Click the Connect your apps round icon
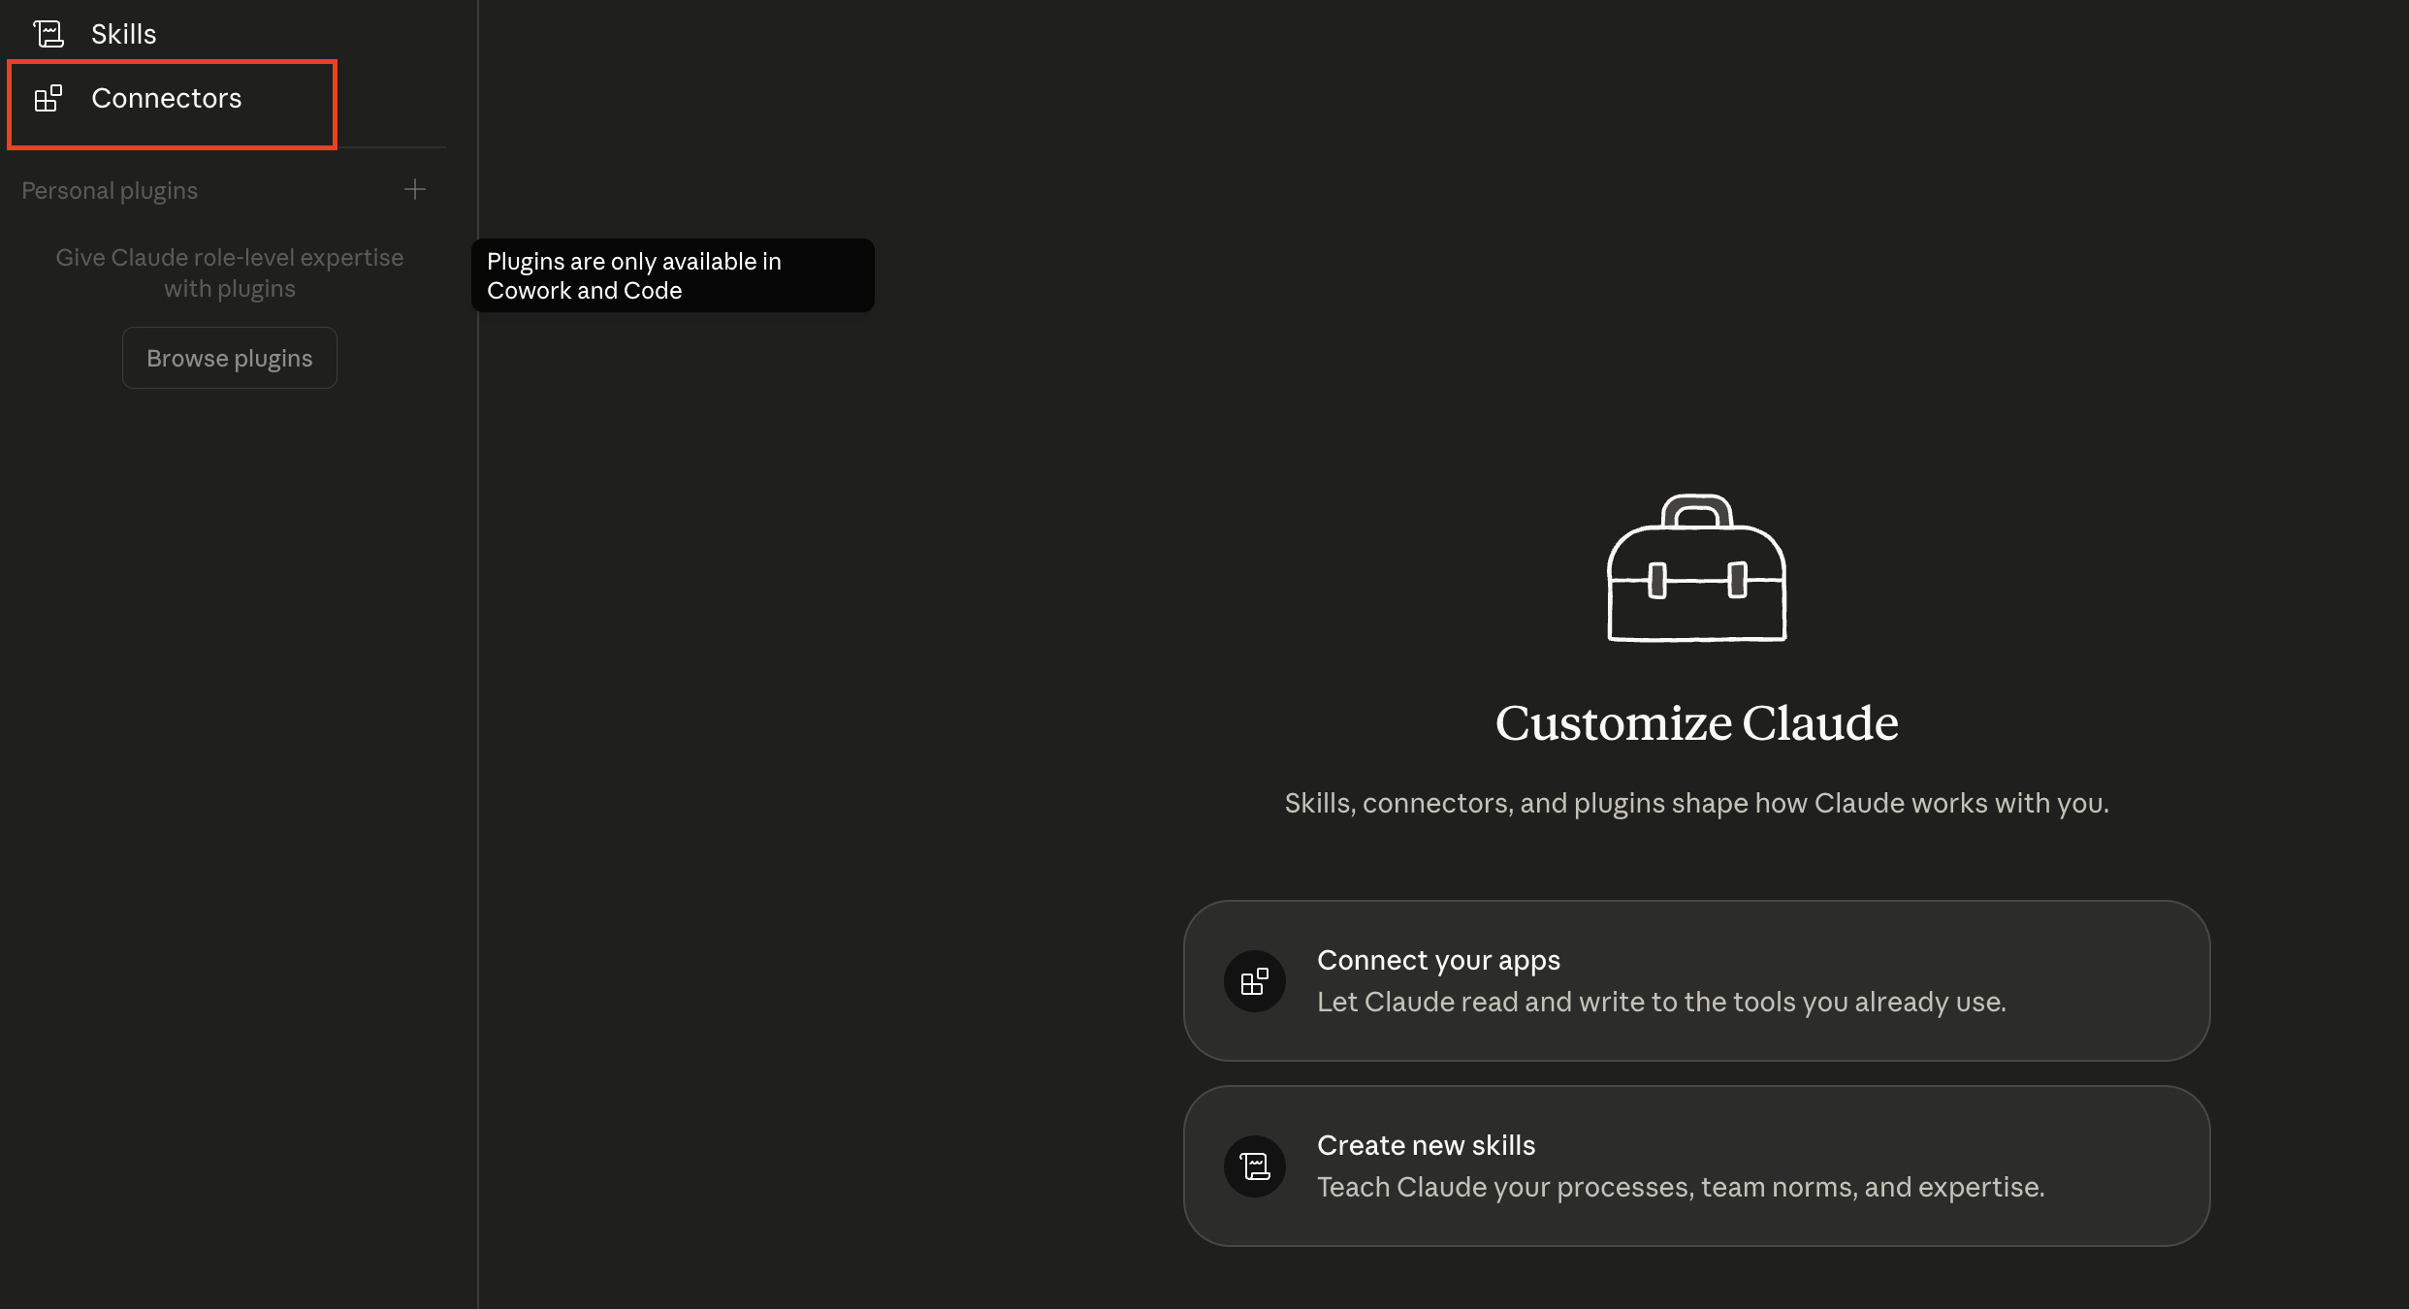This screenshot has width=2409, height=1309. (x=1254, y=981)
